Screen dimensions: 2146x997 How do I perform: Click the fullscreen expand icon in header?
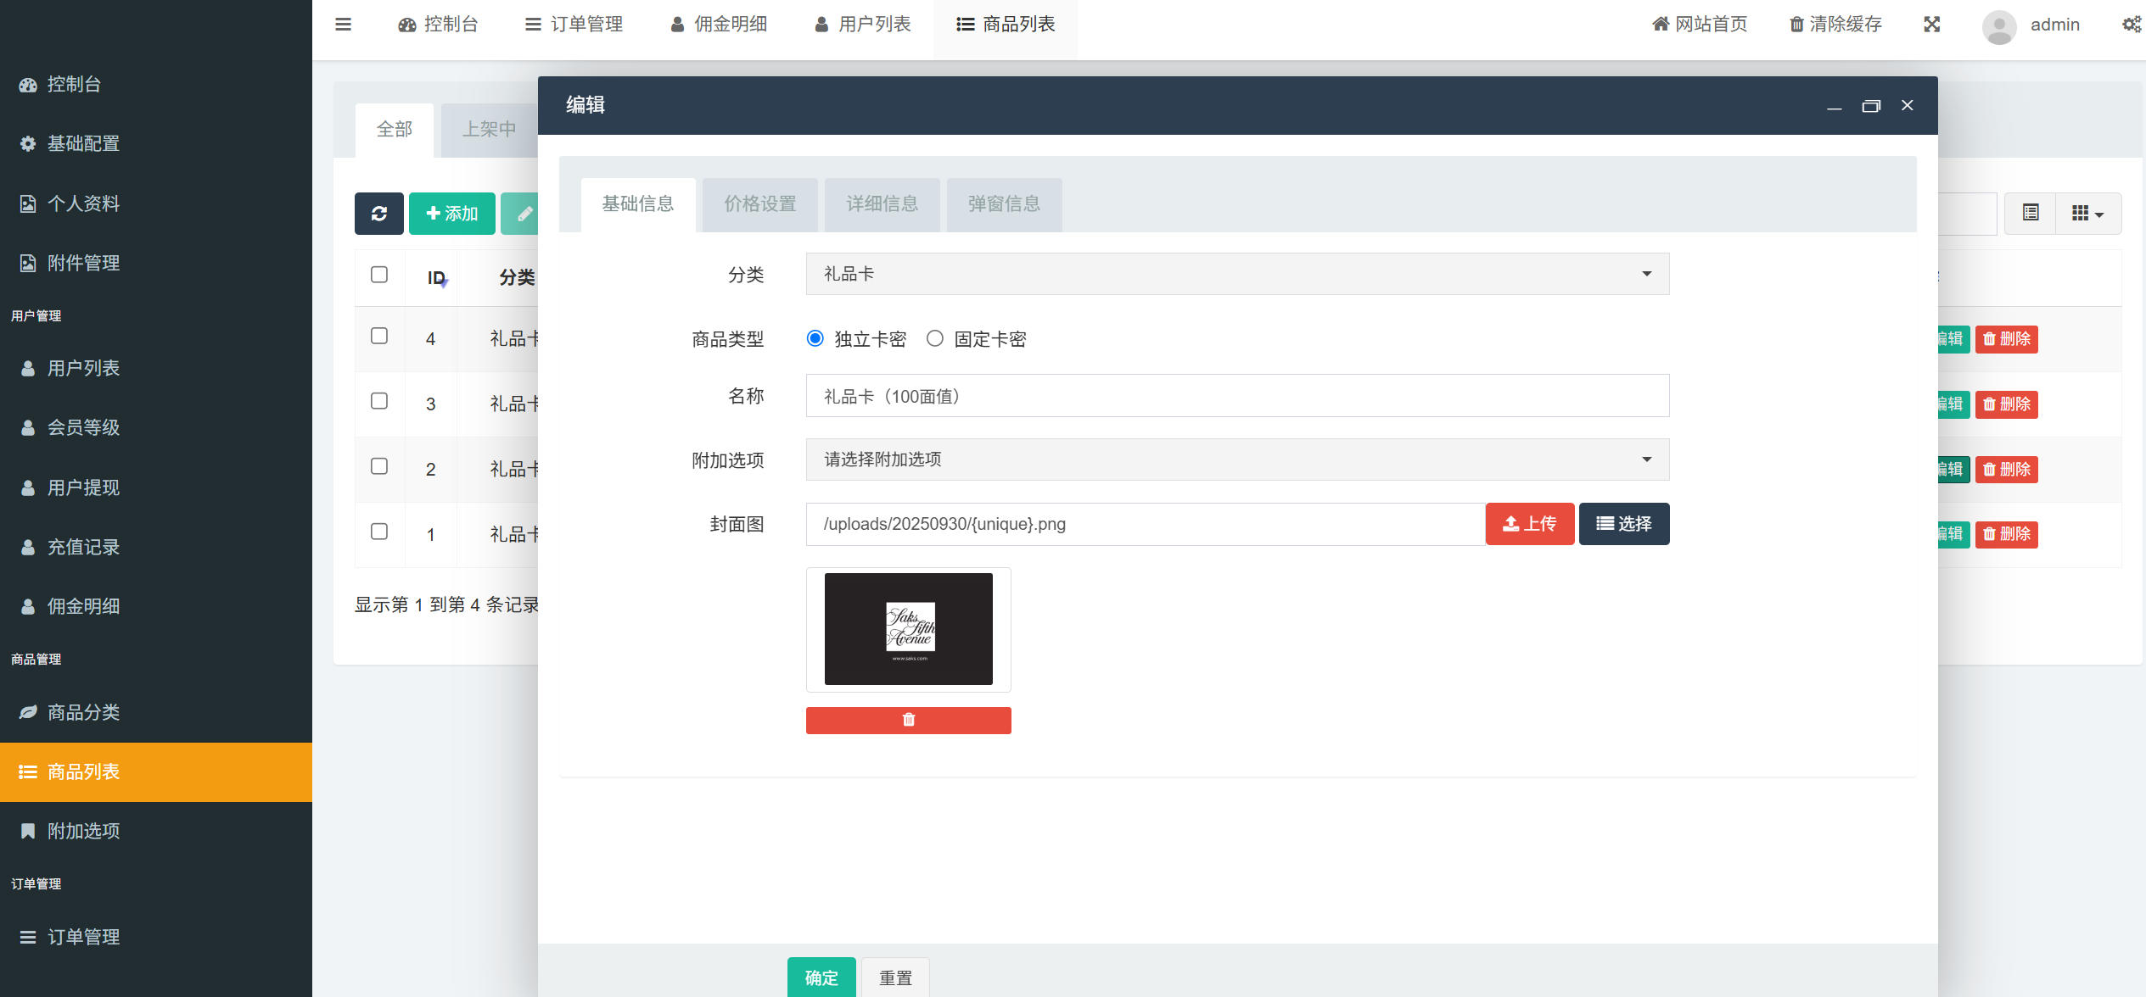[x=1932, y=24]
